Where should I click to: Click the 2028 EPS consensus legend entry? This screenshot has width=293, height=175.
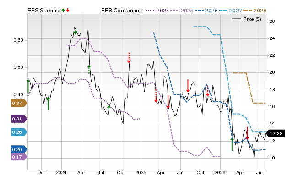(x=255, y=11)
